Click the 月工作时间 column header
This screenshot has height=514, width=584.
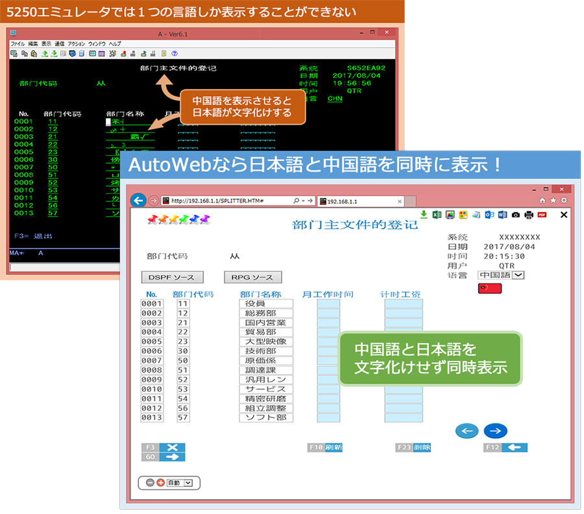pos(328,294)
